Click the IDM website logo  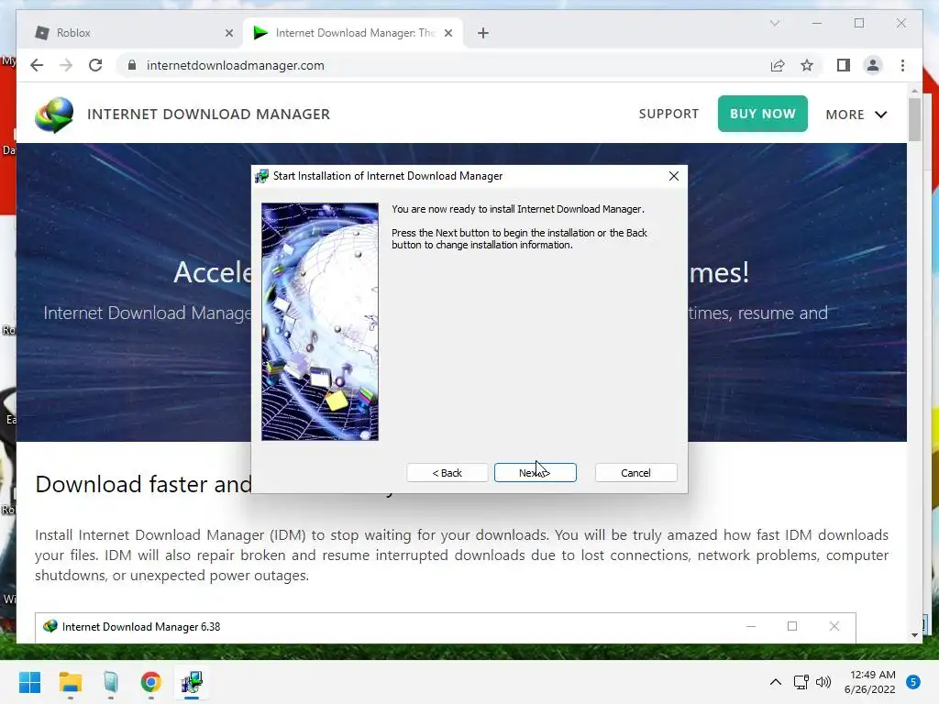click(54, 115)
